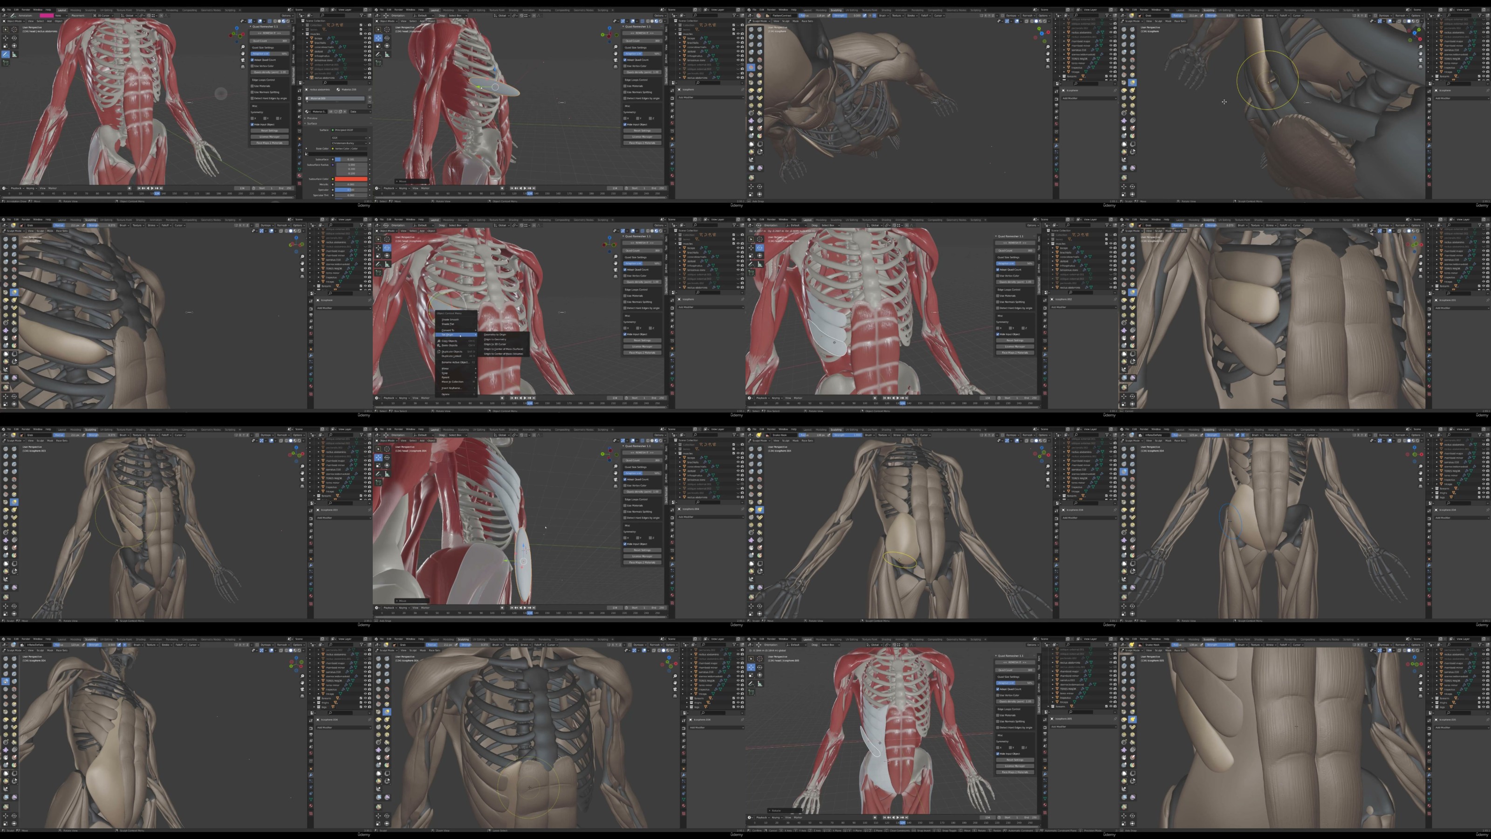Enable Use Vertex Color in Annotation-tool window
This screenshot has height=839, width=1491.
point(253,67)
